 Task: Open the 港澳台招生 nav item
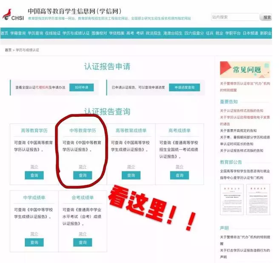pyautogui.click(x=173, y=33)
